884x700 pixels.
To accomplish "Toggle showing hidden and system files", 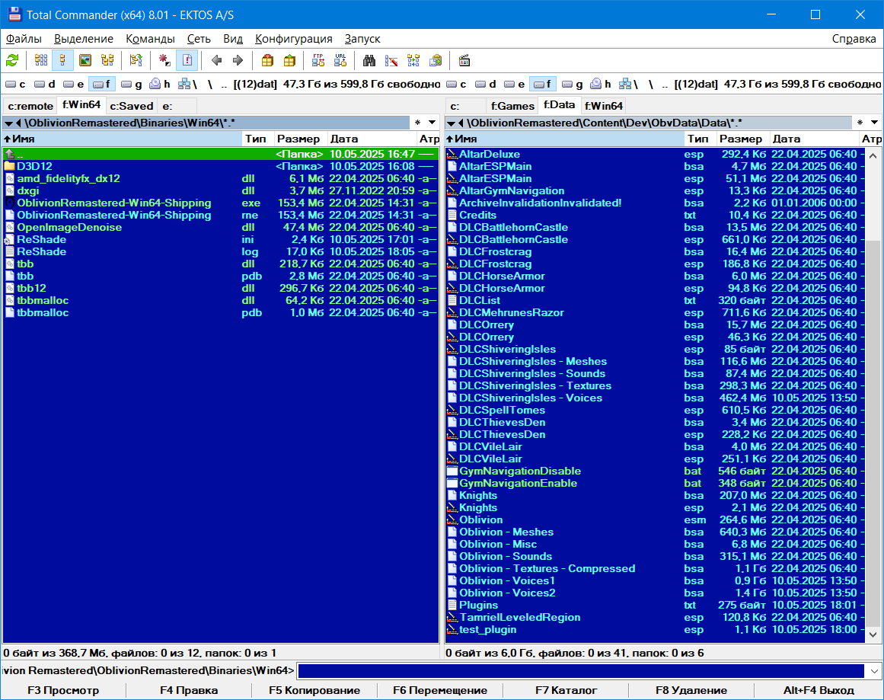I will coord(187,60).
